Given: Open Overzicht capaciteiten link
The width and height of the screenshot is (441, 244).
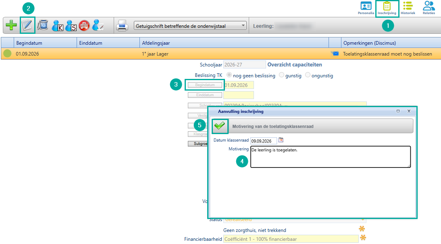Looking at the screenshot, I should (x=294, y=64).
